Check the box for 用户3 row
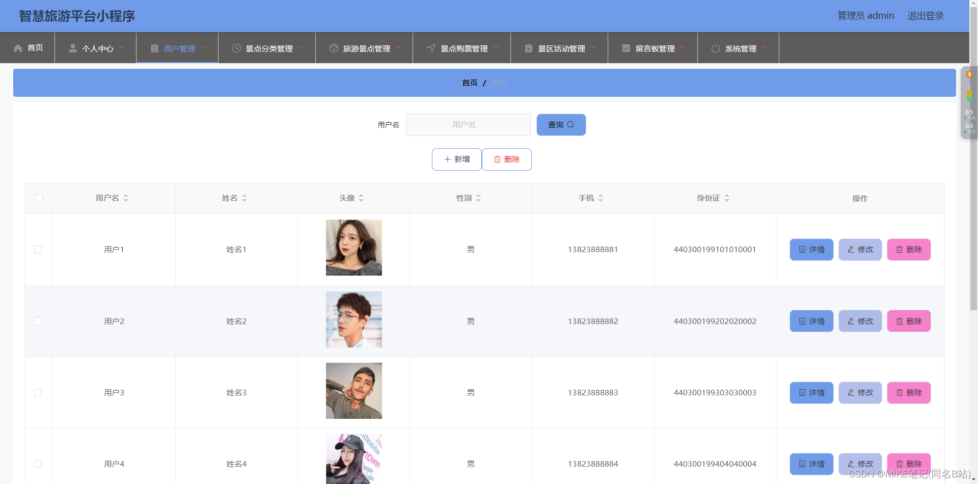The width and height of the screenshot is (978, 484). (38, 393)
